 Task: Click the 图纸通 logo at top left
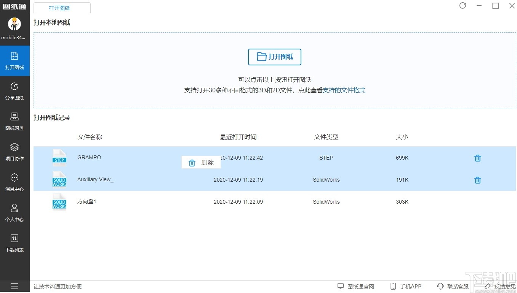(x=14, y=6)
